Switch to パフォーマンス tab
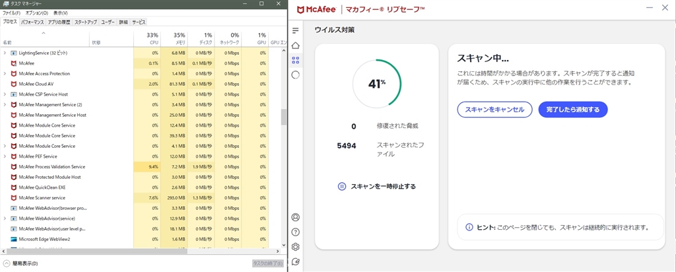 pyautogui.click(x=32, y=22)
